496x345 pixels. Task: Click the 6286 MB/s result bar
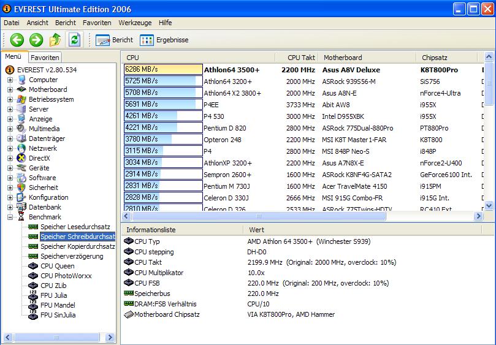[163, 69]
